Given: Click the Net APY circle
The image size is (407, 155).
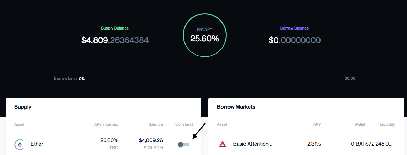Looking at the screenshot, I should tap(204, 35).
